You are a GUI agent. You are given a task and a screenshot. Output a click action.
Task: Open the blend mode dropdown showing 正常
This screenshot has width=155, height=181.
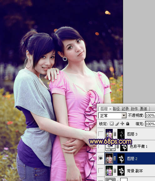click(x=112, y=115)
